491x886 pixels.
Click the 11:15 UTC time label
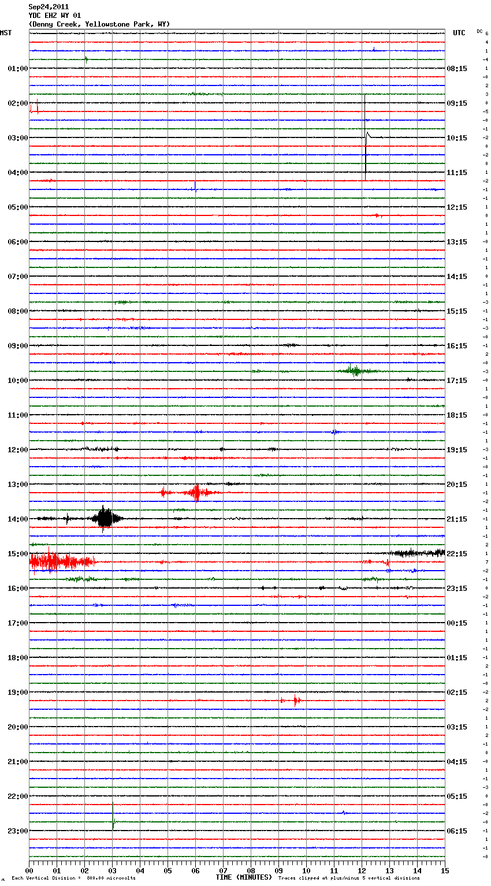click(x=457, y=173)
